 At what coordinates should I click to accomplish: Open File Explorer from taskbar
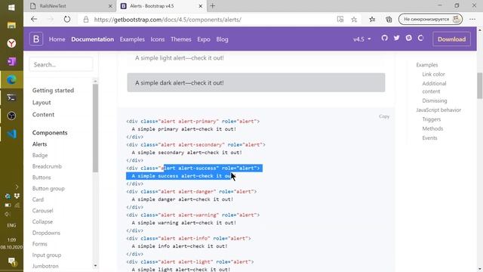(11, 25)
